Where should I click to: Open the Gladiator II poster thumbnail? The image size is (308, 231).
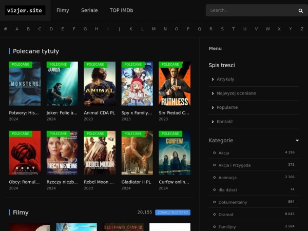coord(137,153)
